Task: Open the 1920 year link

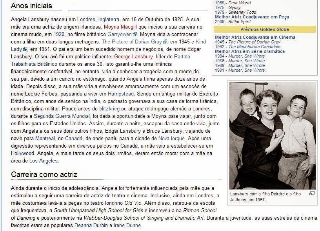Action: pyautogui.click(x=59, y=34)
